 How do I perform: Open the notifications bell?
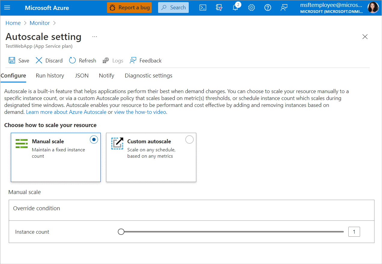235,8
